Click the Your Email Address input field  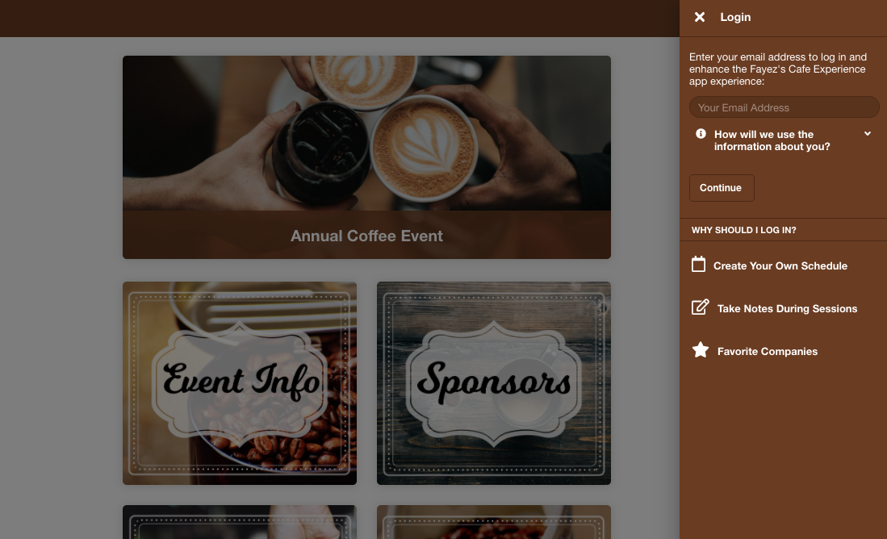(784, 107)
